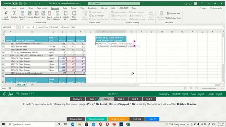Open the filename dropdown in title bar
The image size is (226, 127).
click(x=80, y=4)
